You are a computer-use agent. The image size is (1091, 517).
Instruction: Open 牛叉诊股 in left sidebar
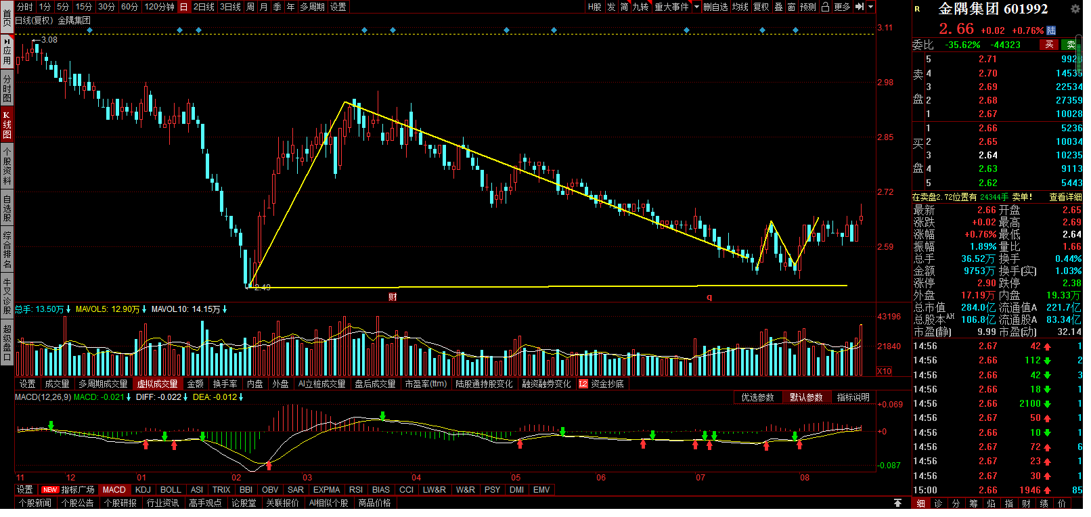click(x=7, y=296)
